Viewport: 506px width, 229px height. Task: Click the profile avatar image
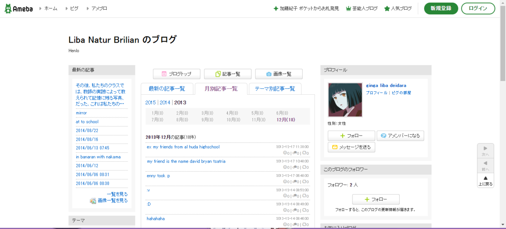345,99
